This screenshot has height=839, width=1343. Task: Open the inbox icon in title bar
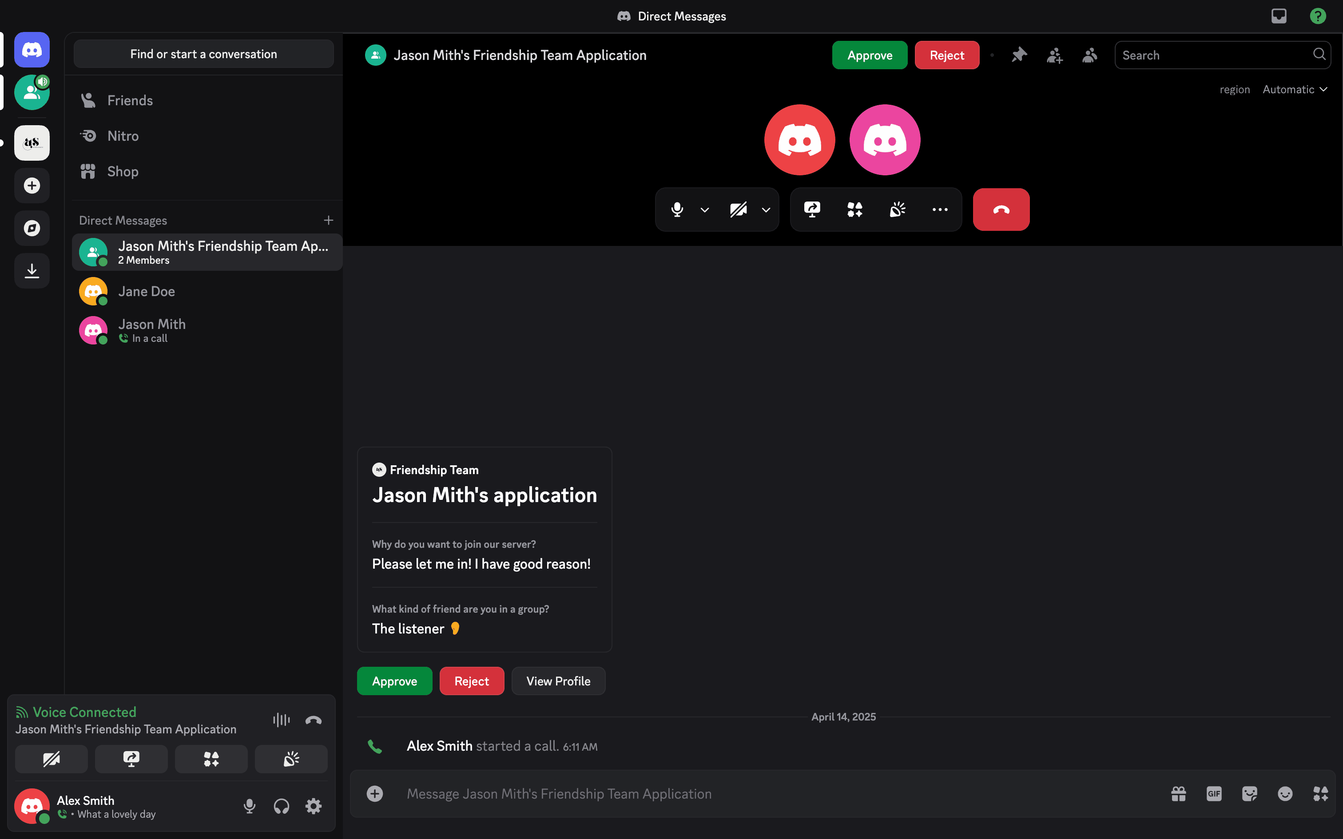click(1279, 16)
